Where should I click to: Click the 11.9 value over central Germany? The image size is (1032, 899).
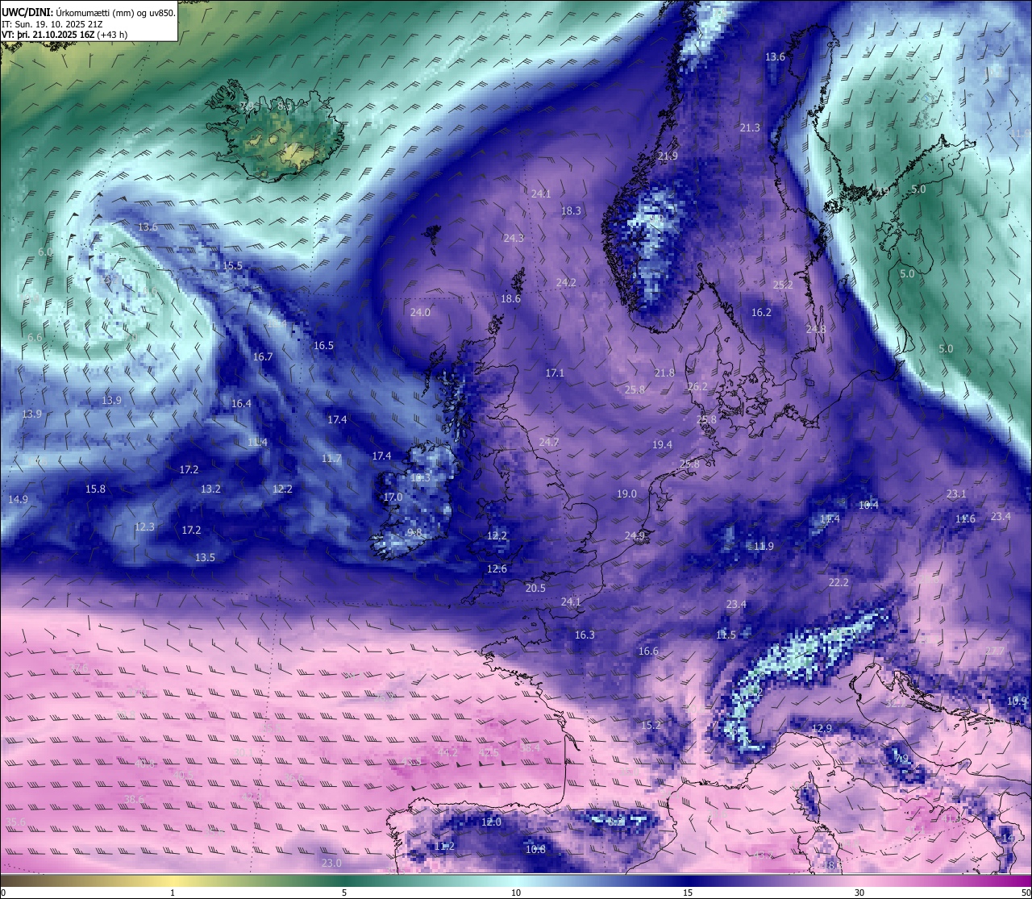[764, 546]
